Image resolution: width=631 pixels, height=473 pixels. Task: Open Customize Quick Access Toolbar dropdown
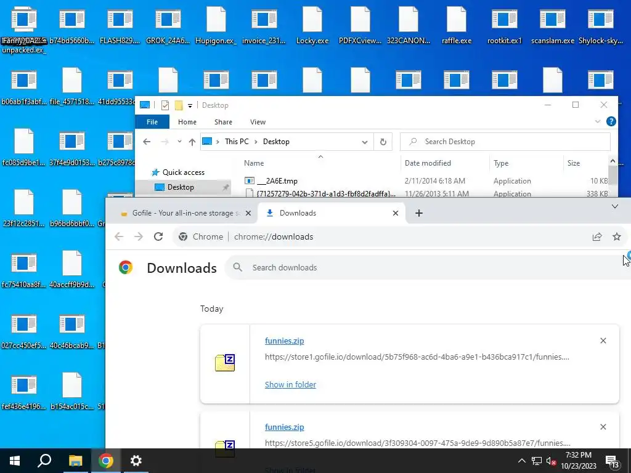pos(190,105)
